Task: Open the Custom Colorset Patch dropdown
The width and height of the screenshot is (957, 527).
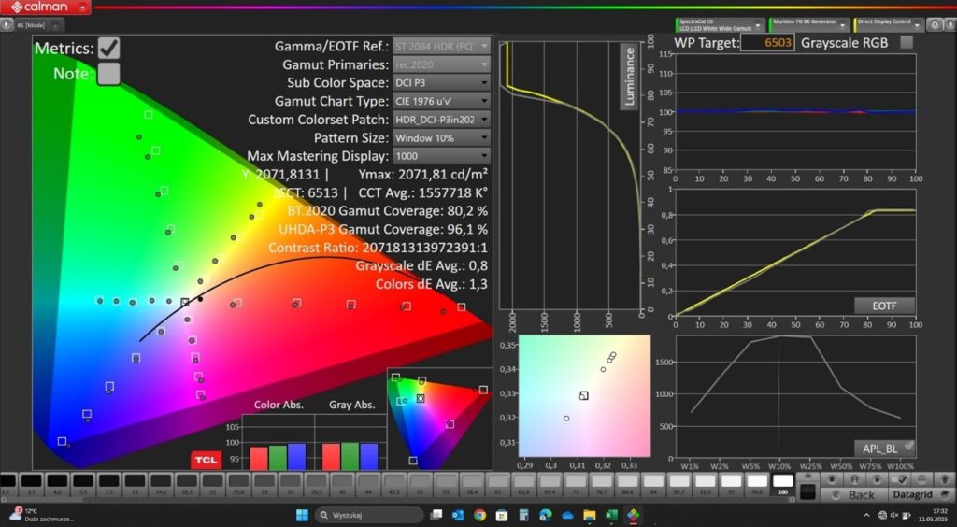Action: 441,119
